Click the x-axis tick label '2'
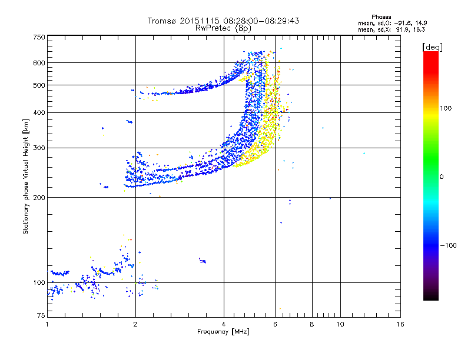The width and height of the screenshot is (471, 353). pos(135,324)
